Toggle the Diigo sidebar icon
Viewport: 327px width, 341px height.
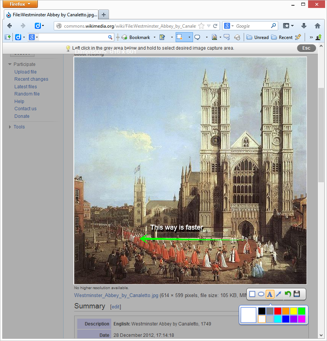pos(8,37)
